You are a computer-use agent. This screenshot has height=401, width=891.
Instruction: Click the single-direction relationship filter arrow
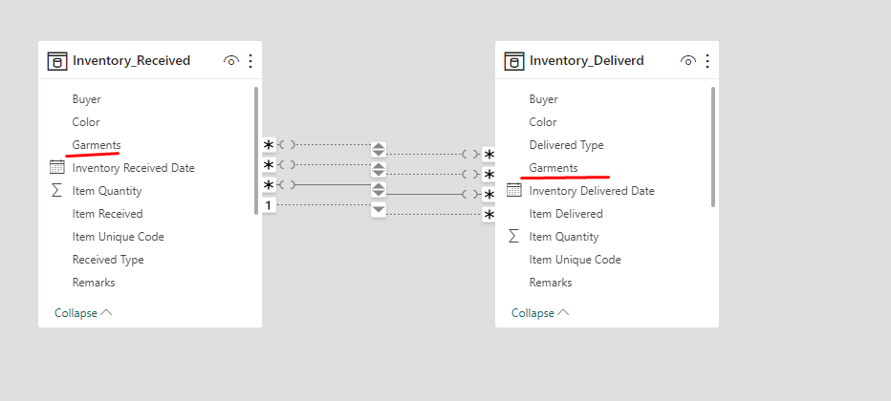pos(379,210)
